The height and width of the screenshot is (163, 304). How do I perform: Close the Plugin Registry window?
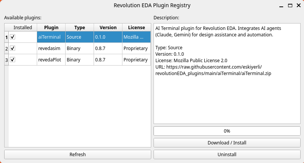coord(299,5)
